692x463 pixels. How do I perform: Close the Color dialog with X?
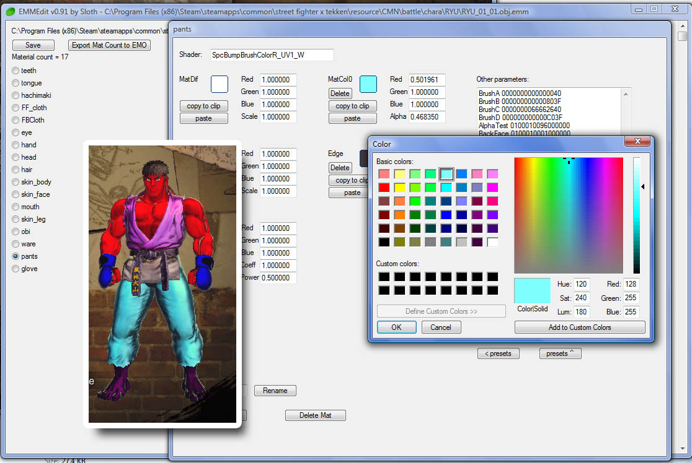637,141
